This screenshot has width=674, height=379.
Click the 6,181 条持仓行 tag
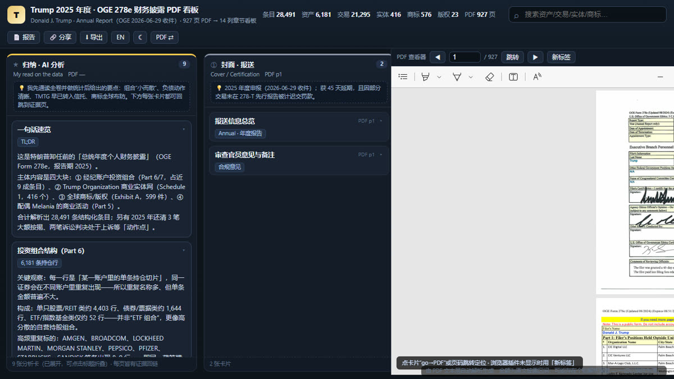(x=39, y=263)
